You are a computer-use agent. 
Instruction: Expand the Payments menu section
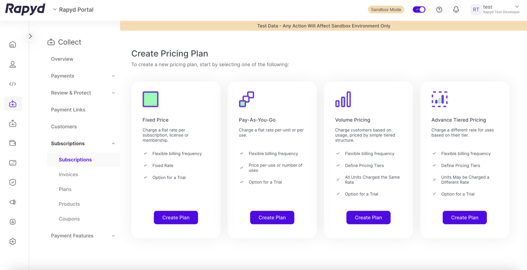point(113,76)
